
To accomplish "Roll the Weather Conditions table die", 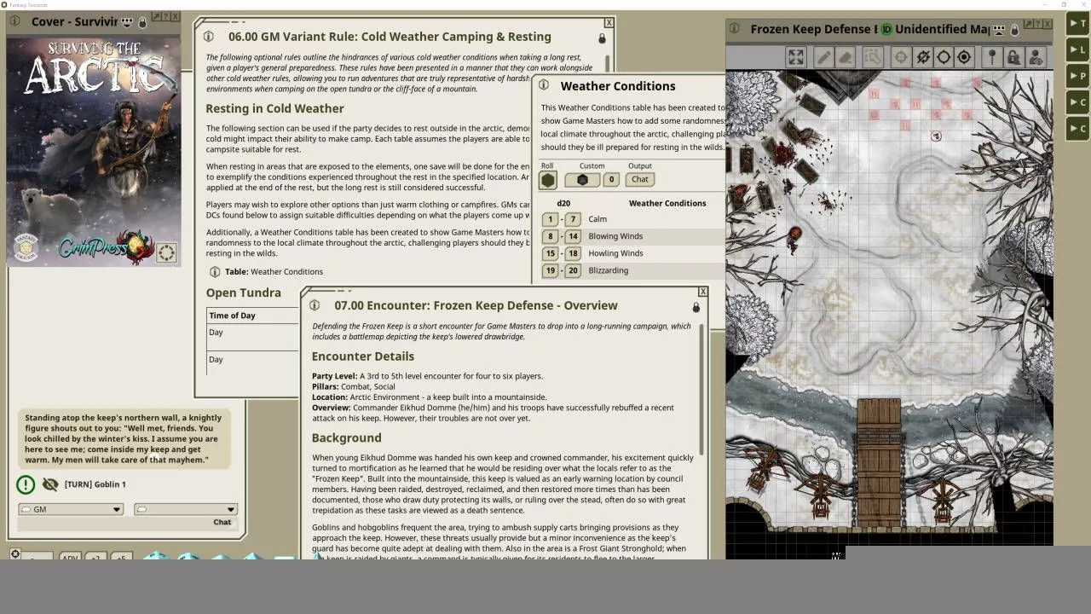I will click(548, 180).
